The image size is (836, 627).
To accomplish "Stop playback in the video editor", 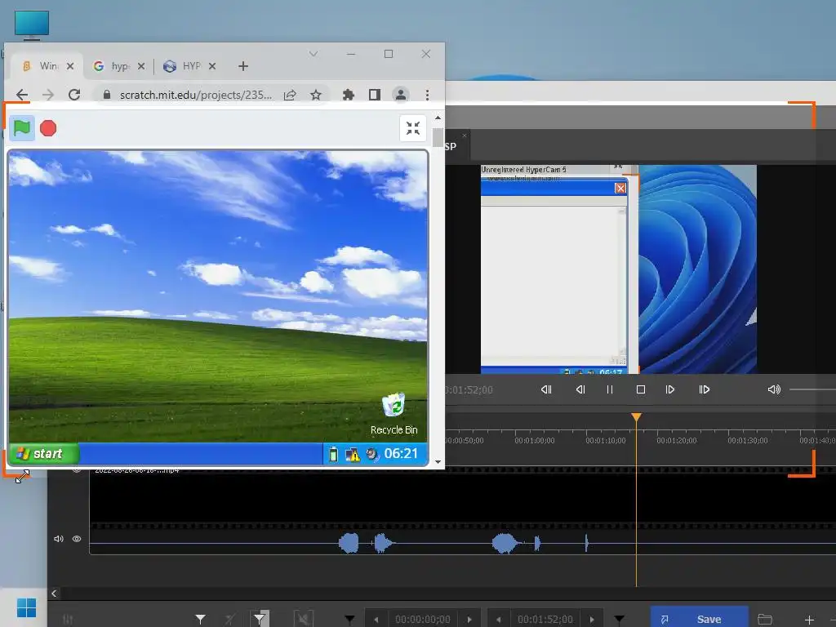I will [641, 389].
